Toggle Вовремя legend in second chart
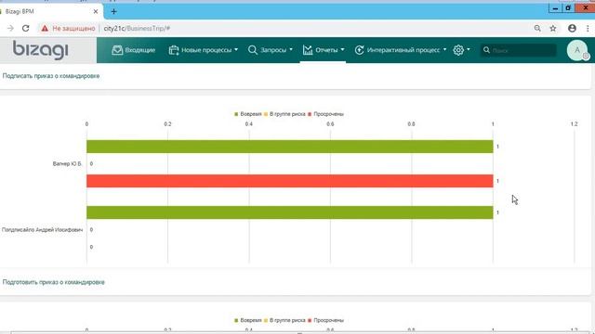The image size is (595, 334). coord(248,320)
